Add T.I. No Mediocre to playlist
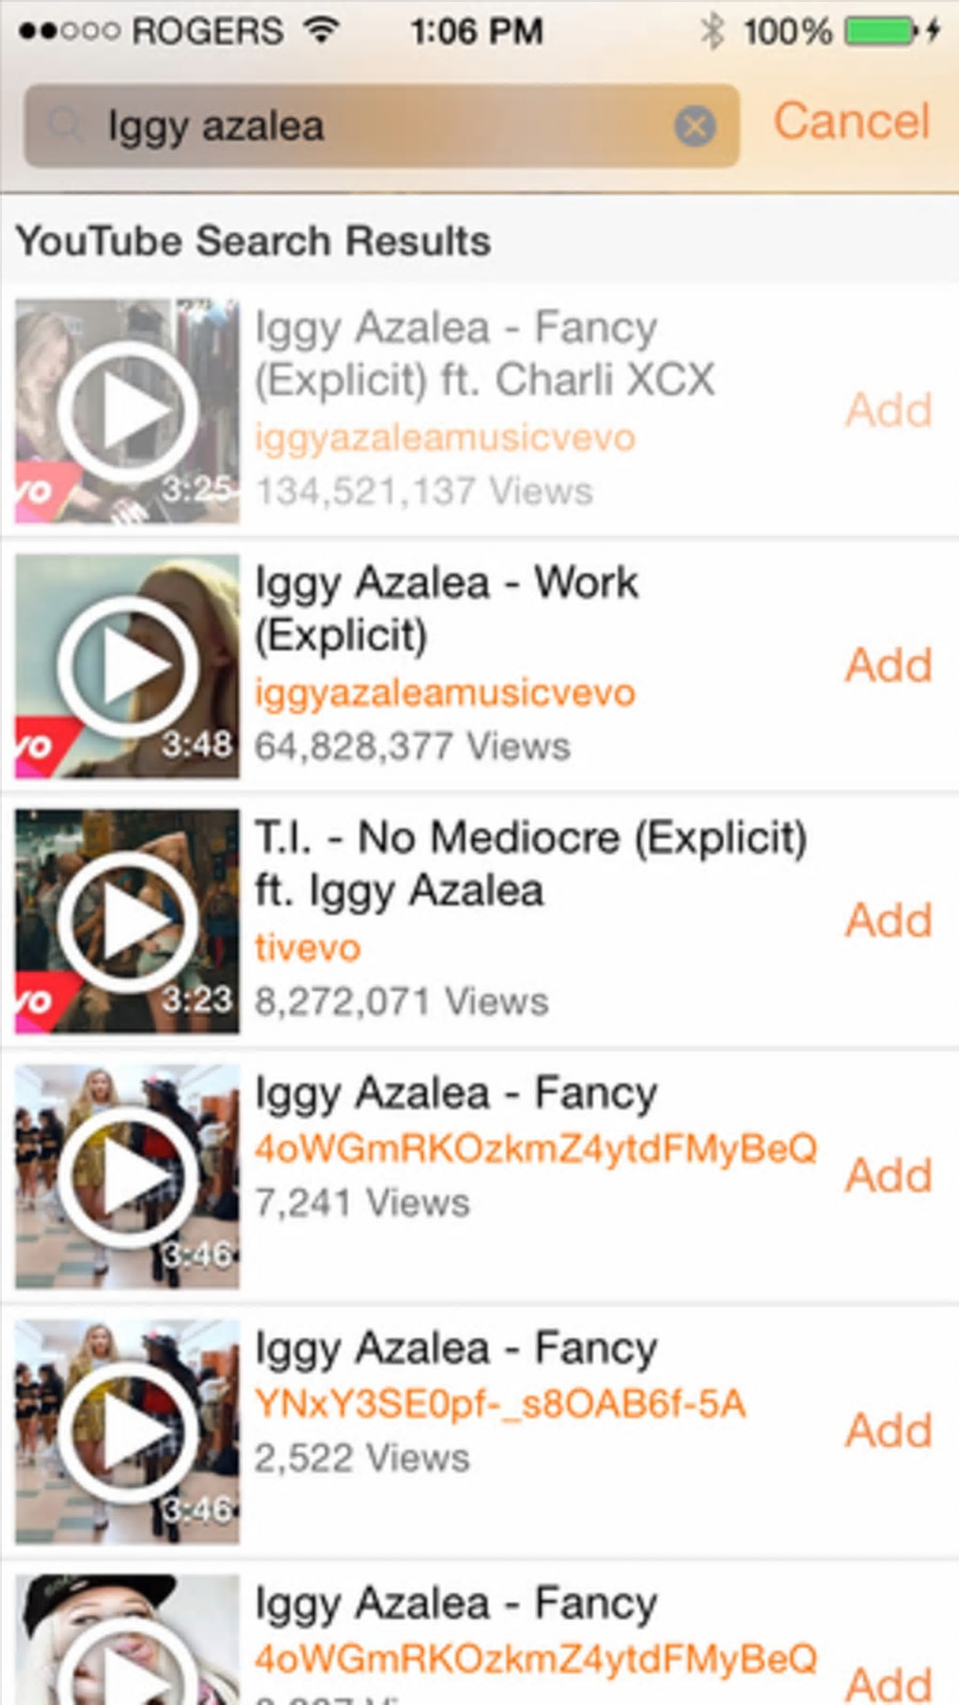959x1705 pixels. click(888, 920)
